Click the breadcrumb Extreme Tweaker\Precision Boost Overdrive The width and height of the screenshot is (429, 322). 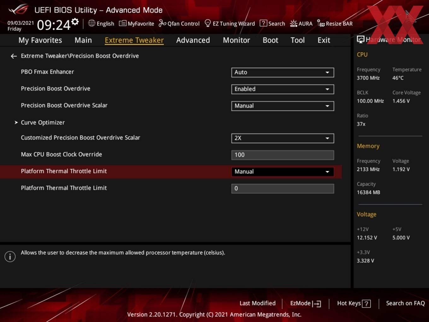tap(80, 56)
